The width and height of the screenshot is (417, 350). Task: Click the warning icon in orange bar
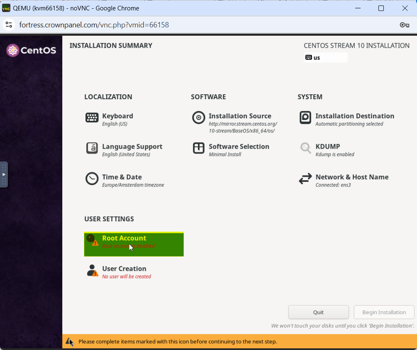pyautogui.click(x=69, y=341)
